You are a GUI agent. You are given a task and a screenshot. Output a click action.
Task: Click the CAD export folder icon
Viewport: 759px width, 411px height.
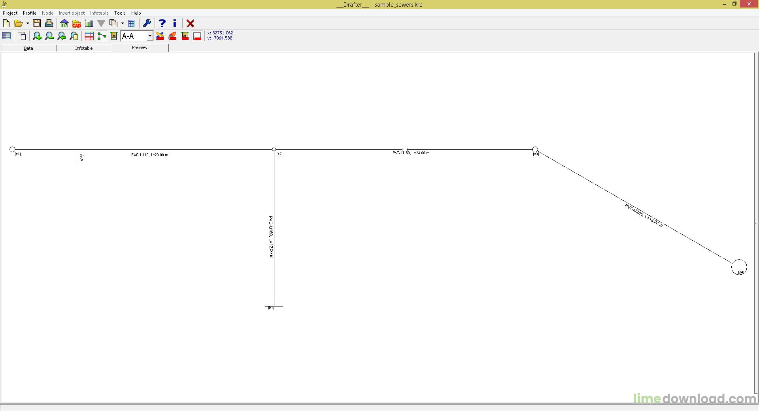click(x=77, y=24)
